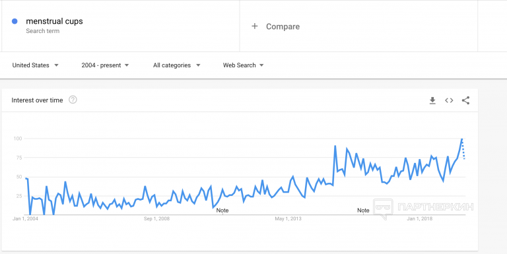Expand the 2004 - present time range
The width and height of the screenshot is (507, 254).
click(105, 65)
